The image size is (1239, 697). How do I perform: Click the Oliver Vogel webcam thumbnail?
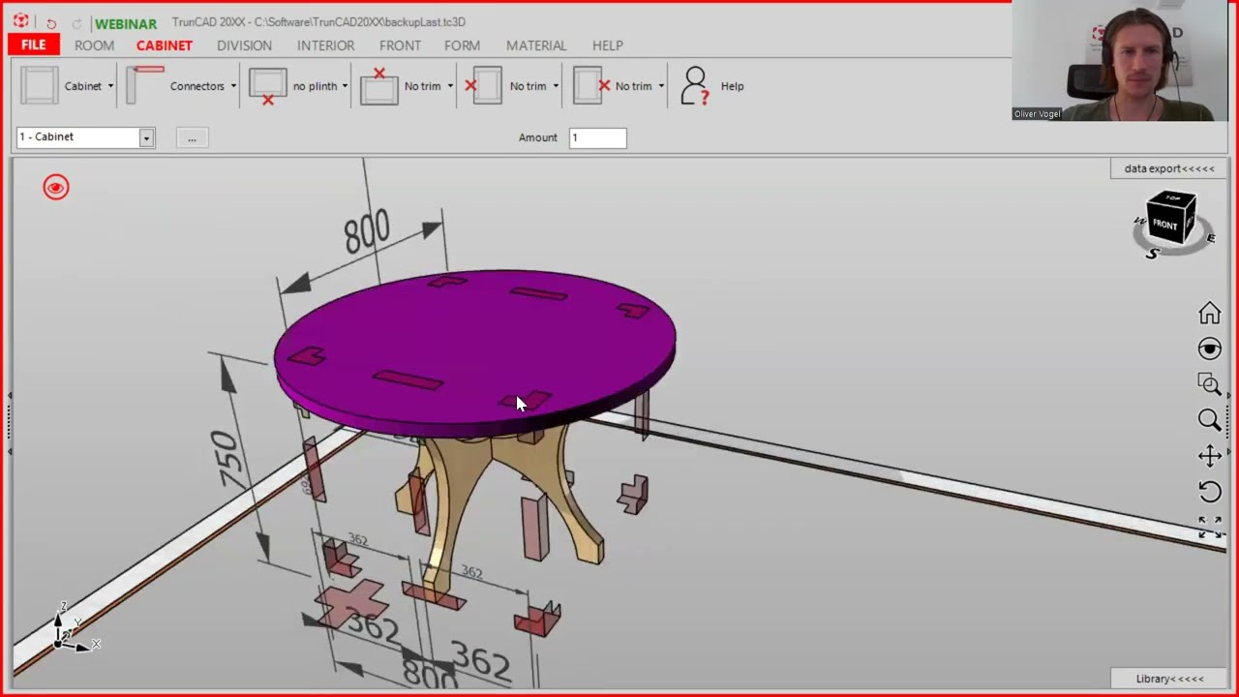[x=1120, y=61]
